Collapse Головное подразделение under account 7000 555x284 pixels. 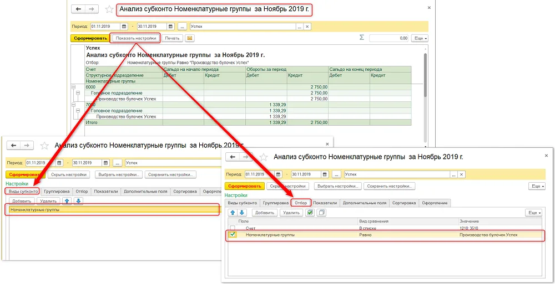(78, 111)
